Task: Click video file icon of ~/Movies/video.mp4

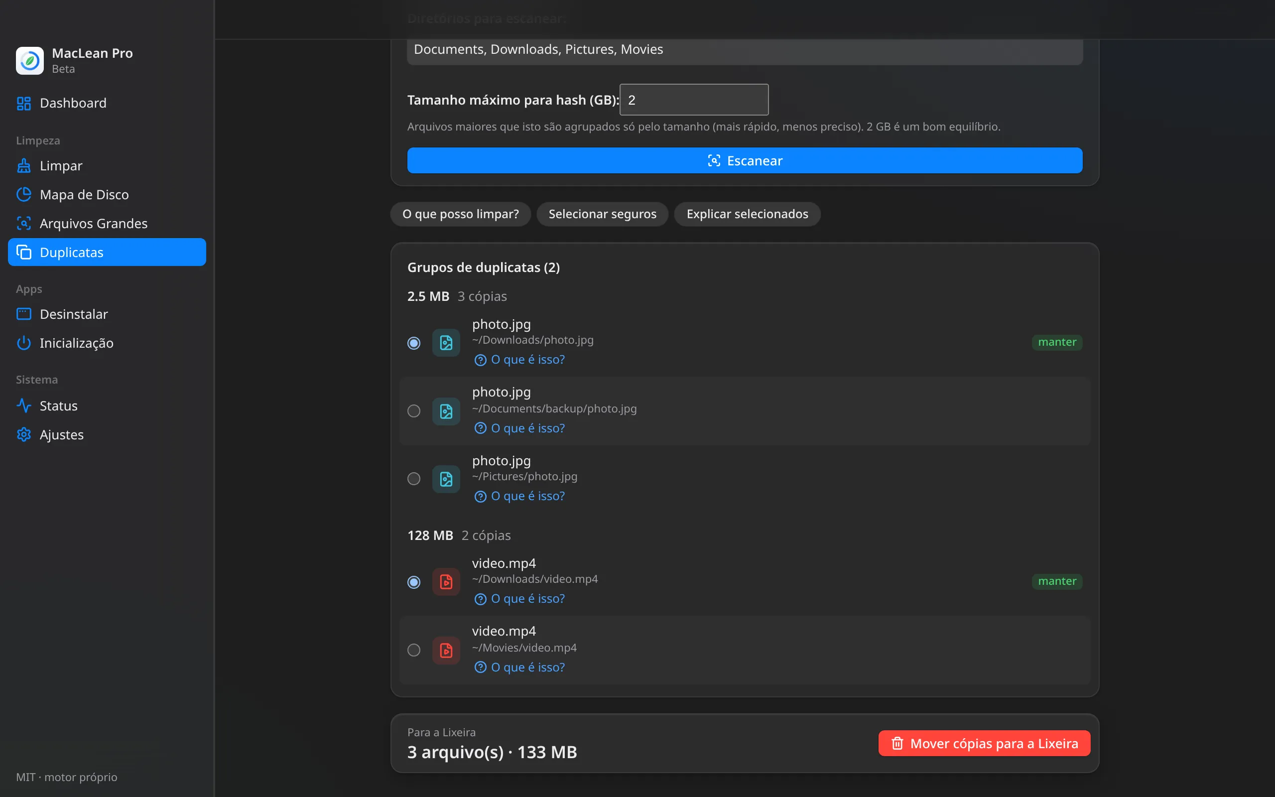Action: click(446, 651)
